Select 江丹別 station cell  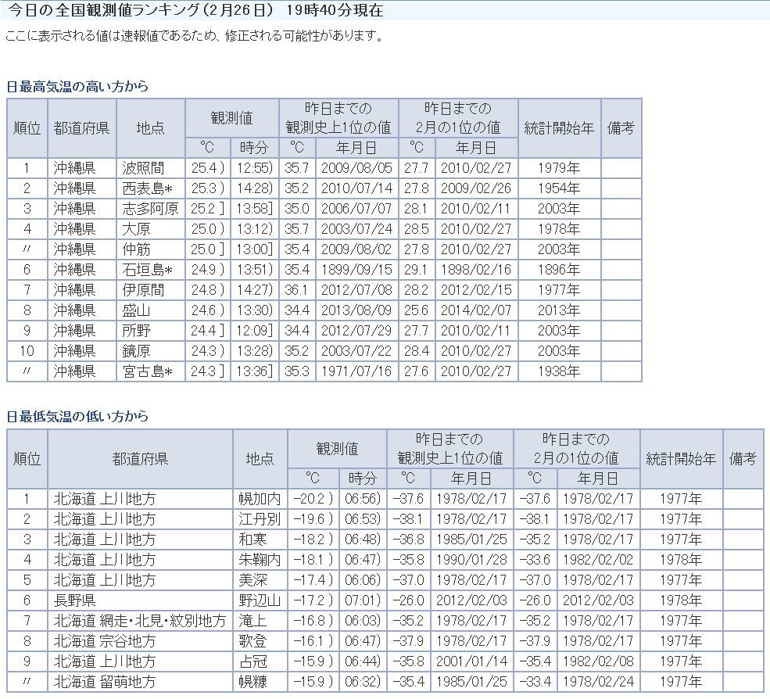pyautogui.click(x=260, y=519)
